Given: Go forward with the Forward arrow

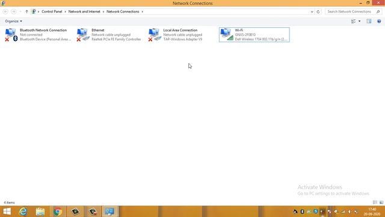Looking at the screenshot, I should tap(14, 11).
